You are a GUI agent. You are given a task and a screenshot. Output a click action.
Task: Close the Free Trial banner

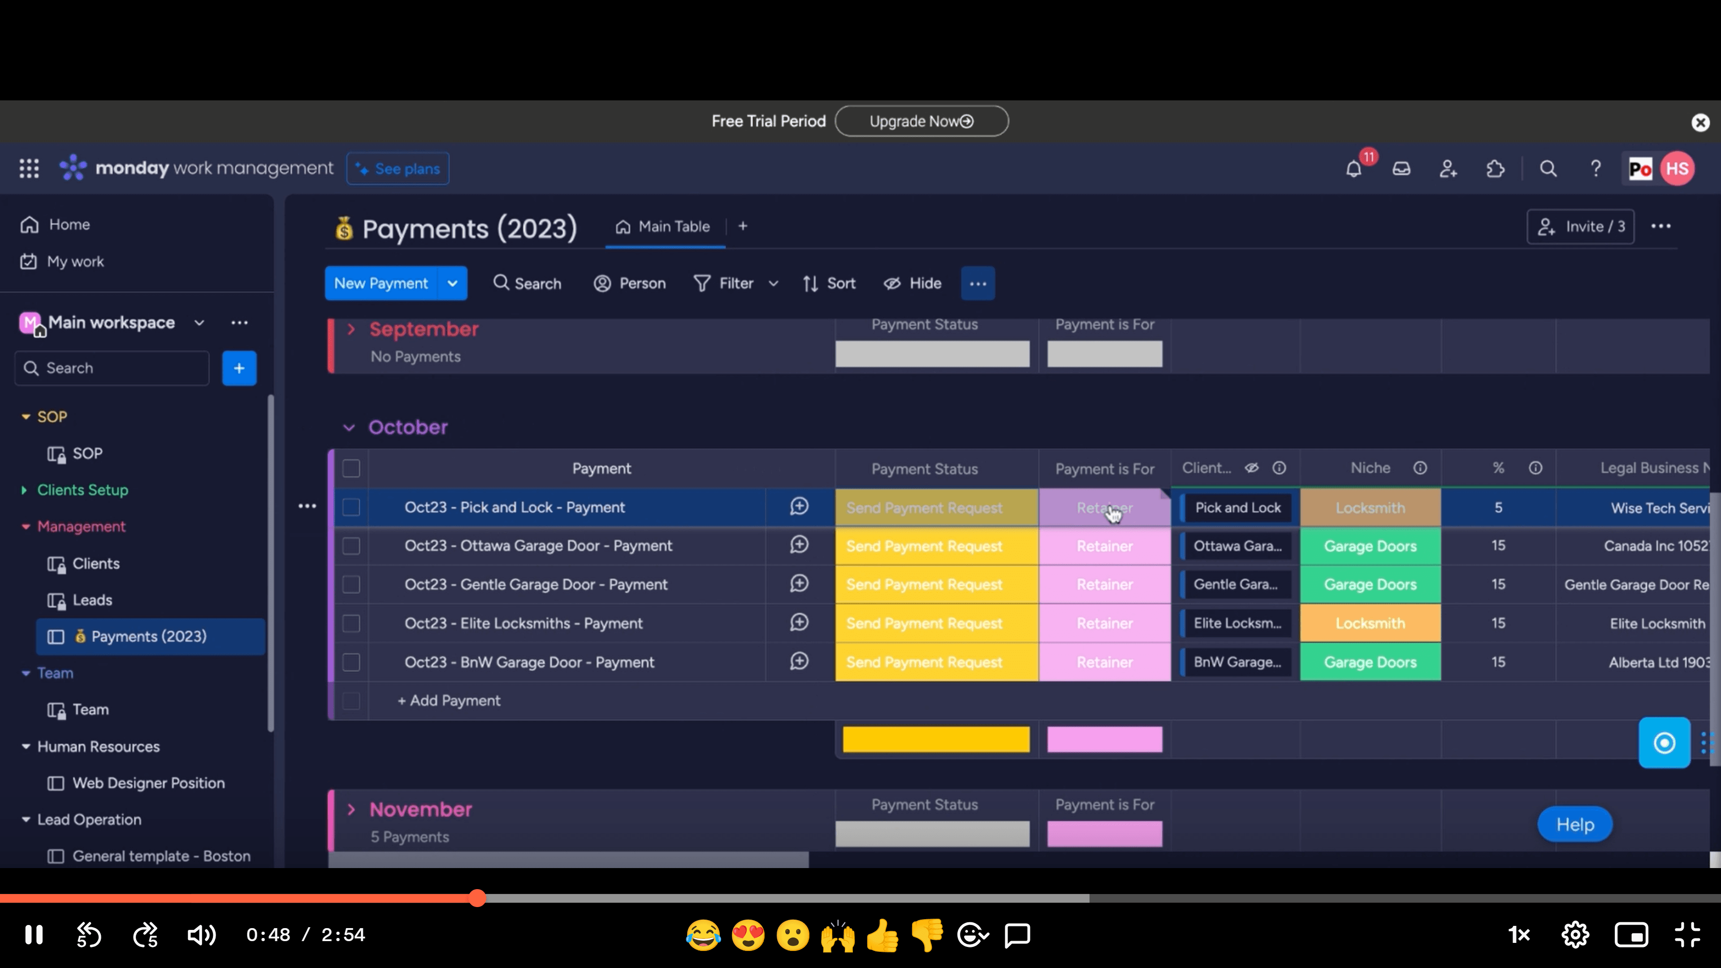[x=1699, y=122]
